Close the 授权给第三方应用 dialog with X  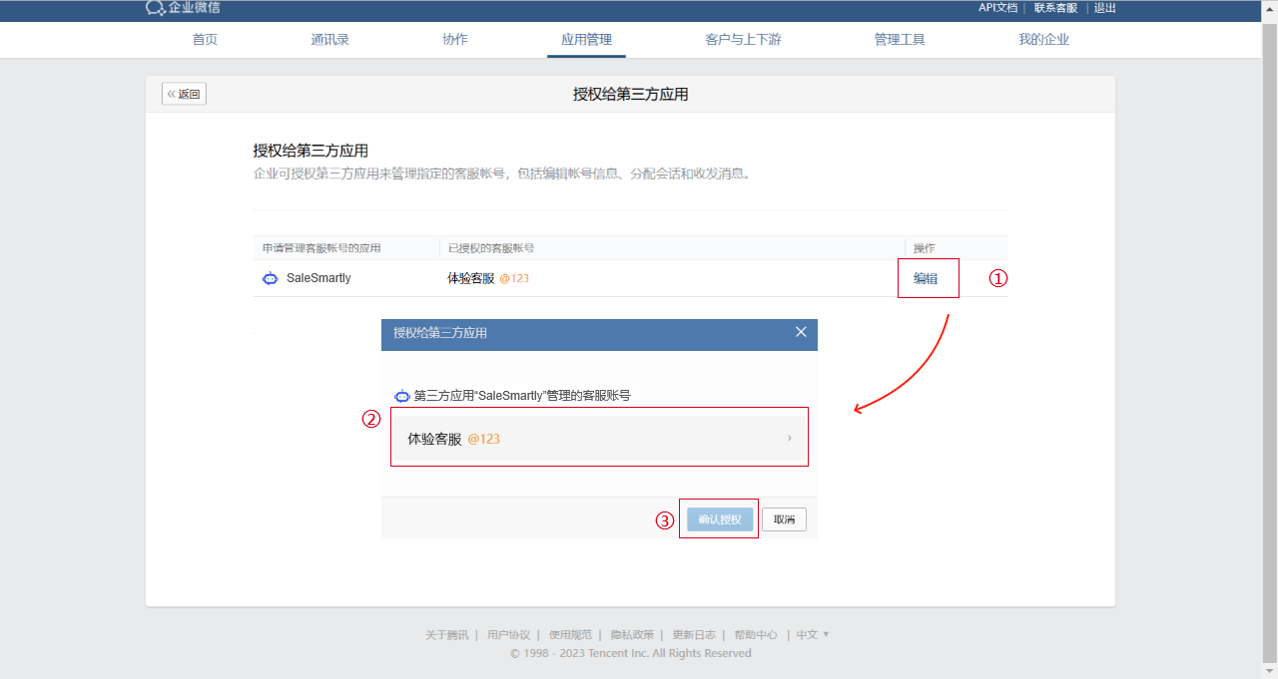(801, 332)
